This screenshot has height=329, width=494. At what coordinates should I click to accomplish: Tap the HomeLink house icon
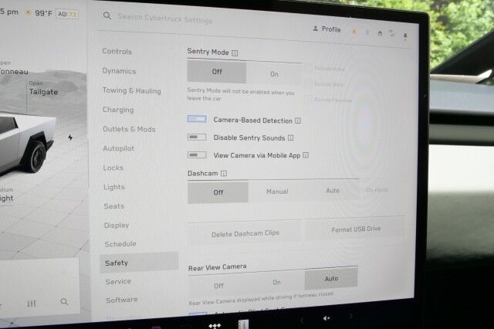380,33
